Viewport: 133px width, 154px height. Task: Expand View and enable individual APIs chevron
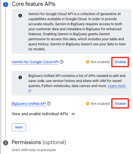73,114
